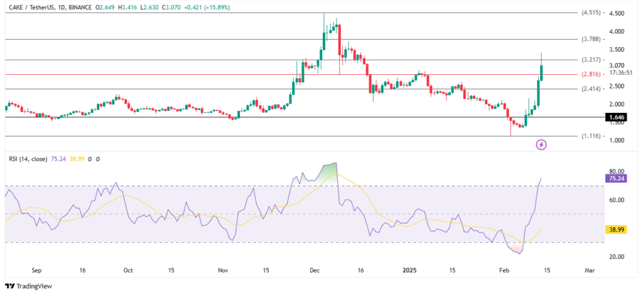Screen dimensions: 643x295
Task: Click the first RSI empty-value symbol
Action: tap(90, 159)
